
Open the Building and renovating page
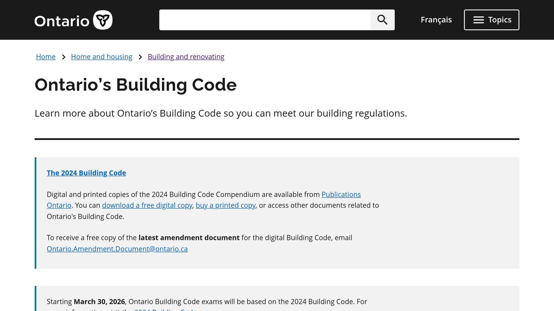tap(186, 56)
